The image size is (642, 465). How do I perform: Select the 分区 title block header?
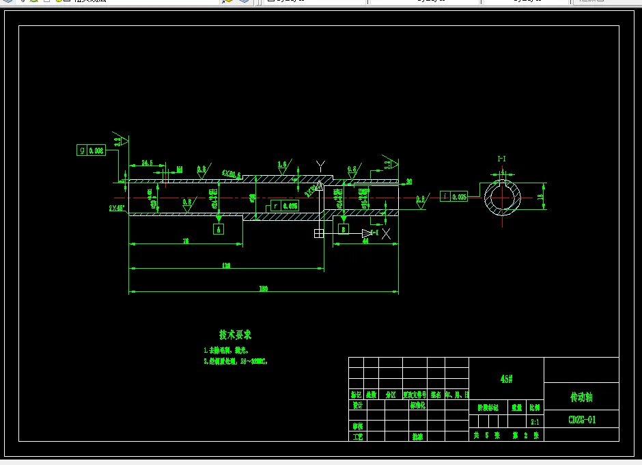[391, 395]
